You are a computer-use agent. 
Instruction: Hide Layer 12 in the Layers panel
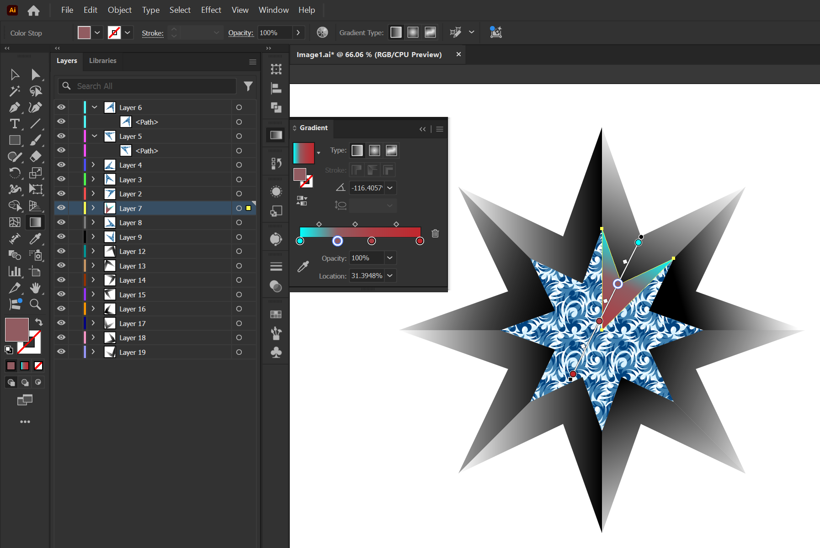tap(61, 251)
